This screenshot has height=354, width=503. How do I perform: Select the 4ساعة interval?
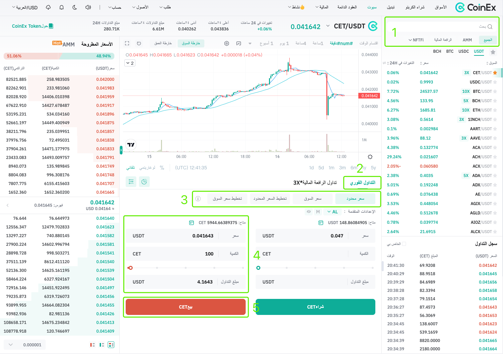(x=301, y=43)
